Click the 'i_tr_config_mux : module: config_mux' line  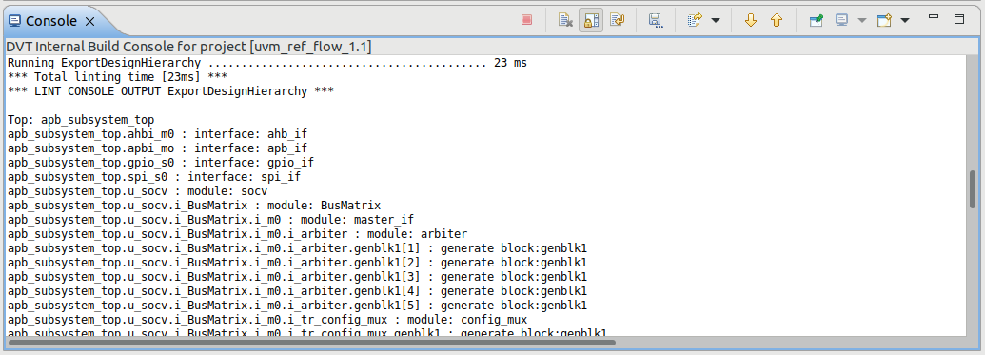267,320
